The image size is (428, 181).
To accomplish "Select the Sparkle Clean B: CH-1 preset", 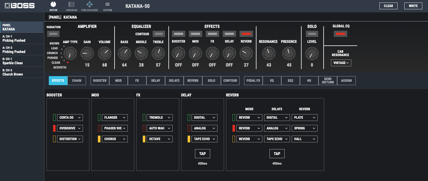I will point(22,61).
